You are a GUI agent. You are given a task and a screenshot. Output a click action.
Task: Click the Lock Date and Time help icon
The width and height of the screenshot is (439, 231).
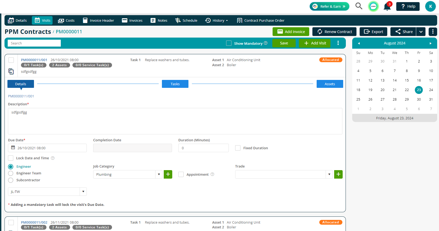click(x=53, y=158)
